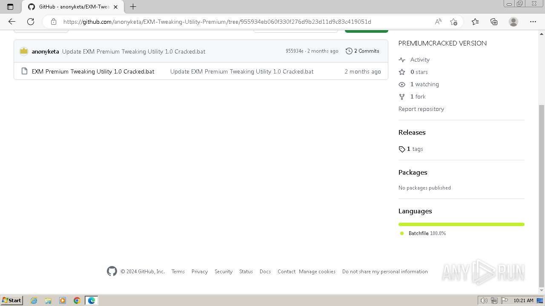This screenshot has width=545, height=306.
Task: Open the Collections icon
Action: 494,22
